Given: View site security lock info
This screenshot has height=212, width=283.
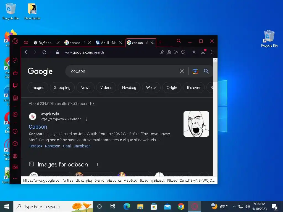Looking at the screenshot, I should point(57,52).
